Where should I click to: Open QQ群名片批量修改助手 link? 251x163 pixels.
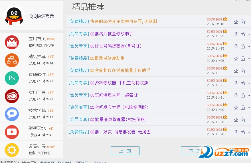112,34
